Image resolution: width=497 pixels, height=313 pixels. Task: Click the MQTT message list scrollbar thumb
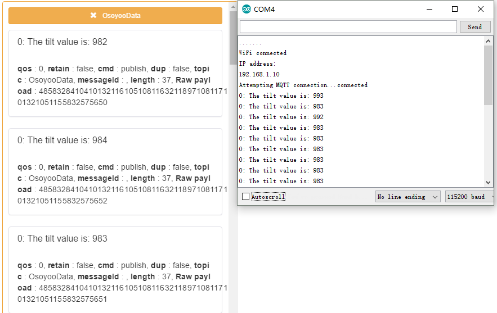(x=233, y=38)
